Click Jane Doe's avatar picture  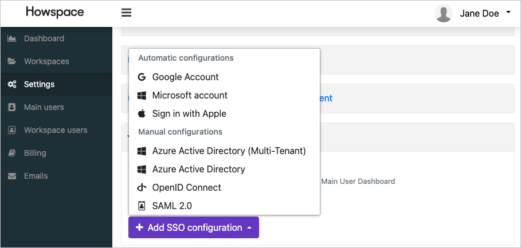click(x=444, y=13)
